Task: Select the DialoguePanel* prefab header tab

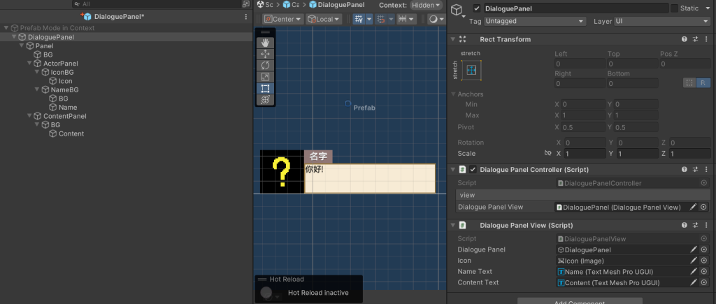Action: pyautogui.click(x=114, y=17)
